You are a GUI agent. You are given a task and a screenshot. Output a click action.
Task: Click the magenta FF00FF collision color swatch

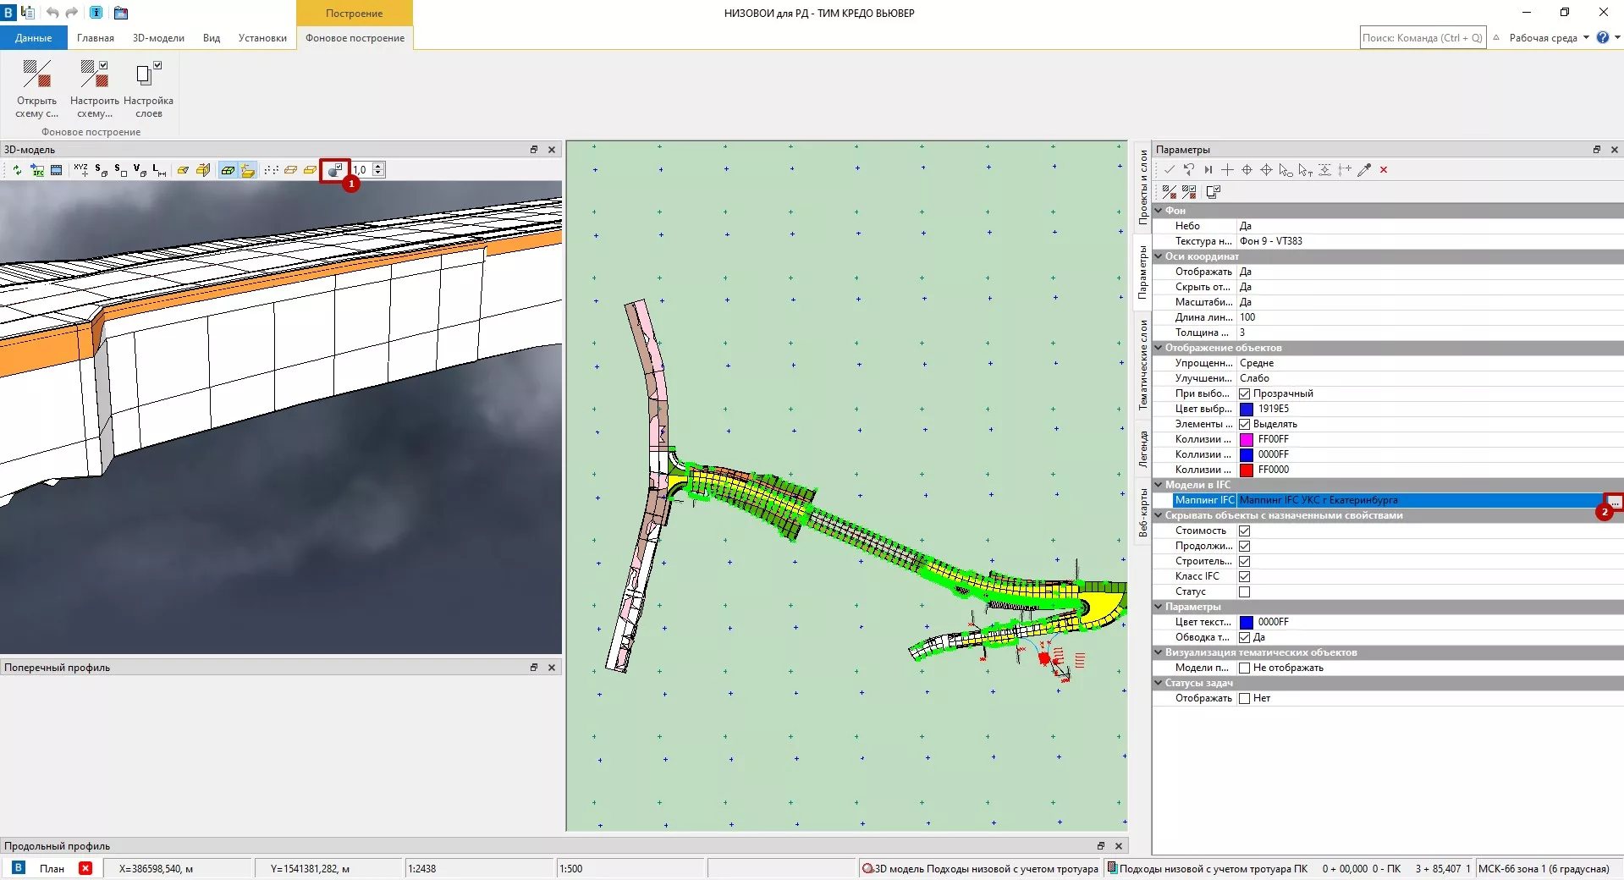(x=1247, y=440)
